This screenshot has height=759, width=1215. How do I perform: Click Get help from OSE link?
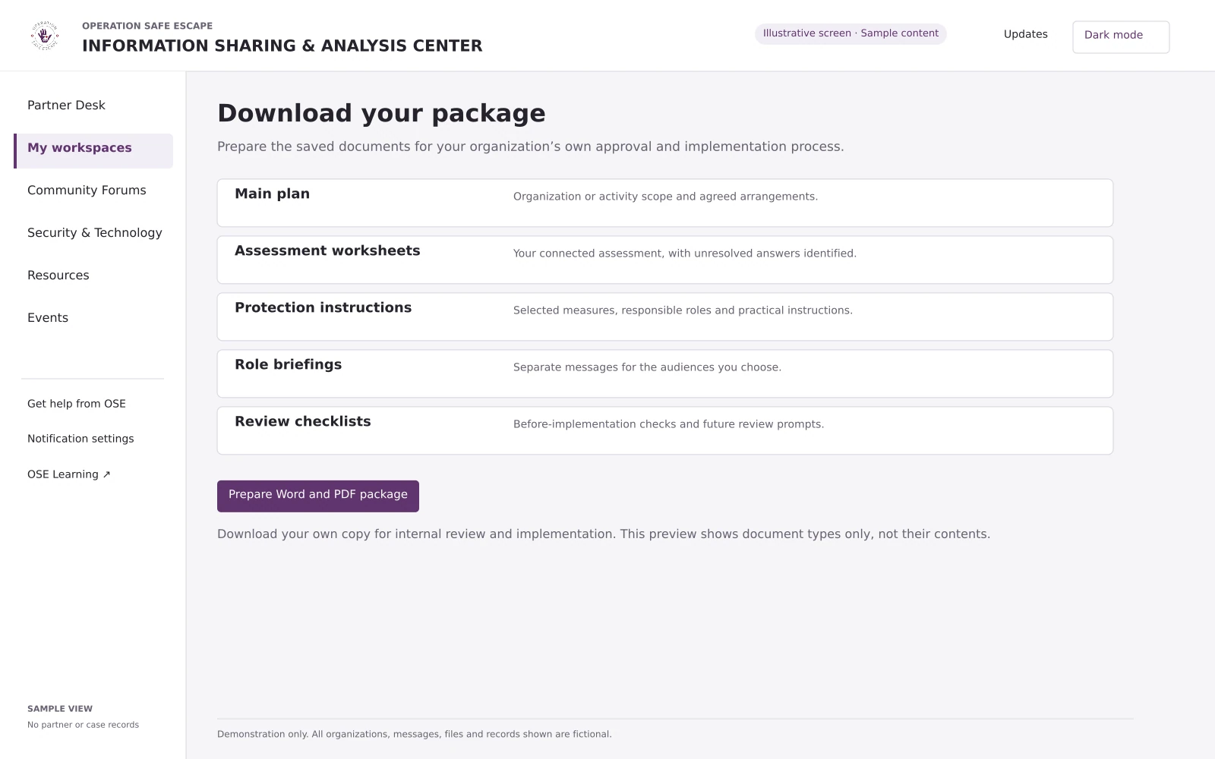click(x=77, y=404)
